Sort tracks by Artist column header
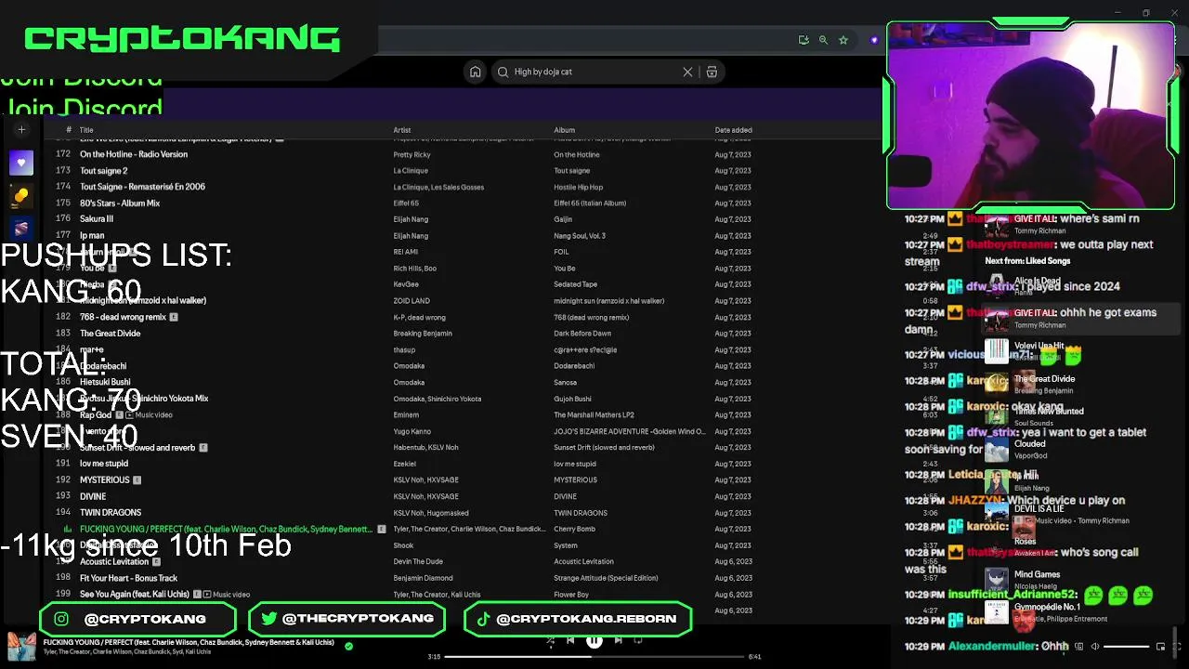 pyautogui.click(x=401, y=130)
